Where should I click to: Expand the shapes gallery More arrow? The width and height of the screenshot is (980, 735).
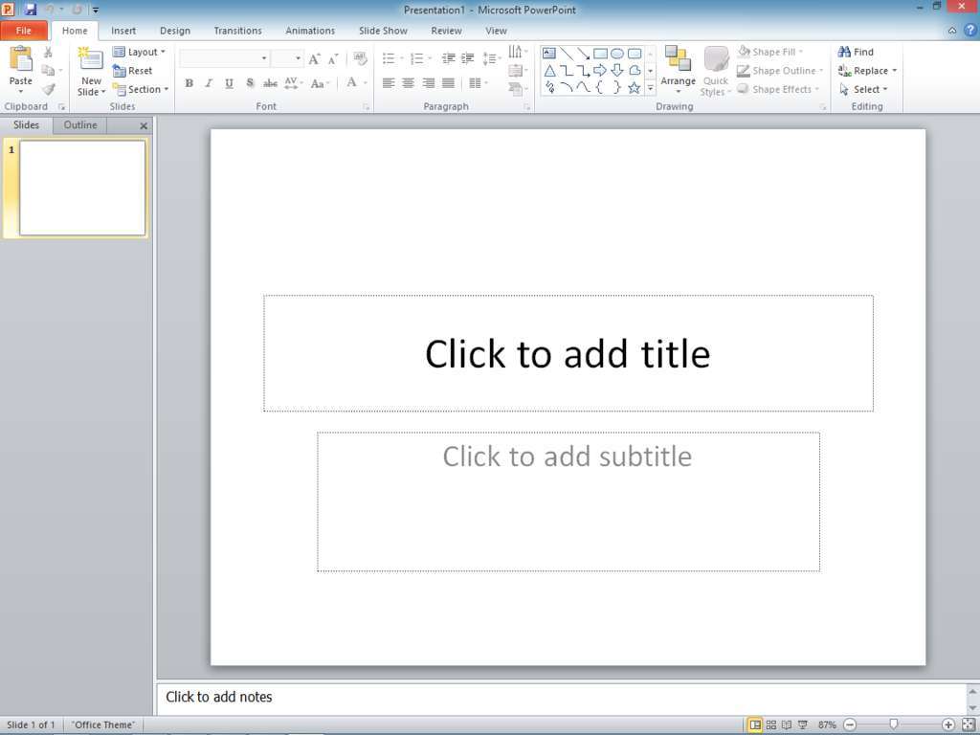pyautogui.click(x=650, y=88)
